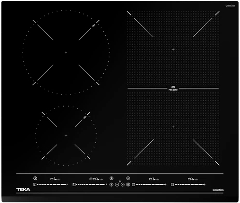Select the bottom-left zone indicator square
Image resolution: width=240 pixels, height=203 pixels.
(x=35, y=185)
